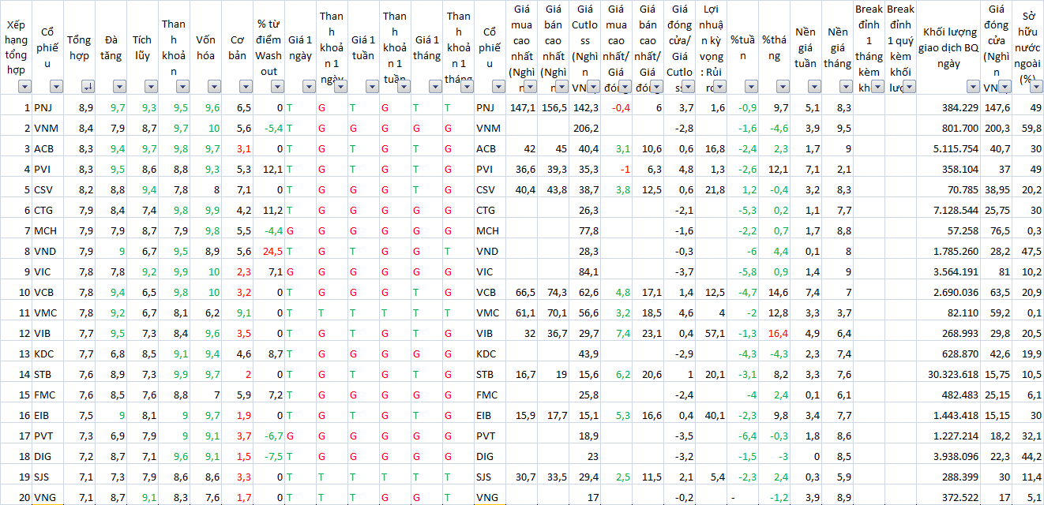Open the Break đỉnh 1 quý filter
The width and height of the screenshot is (1044, 505).
tap(909, 87)
